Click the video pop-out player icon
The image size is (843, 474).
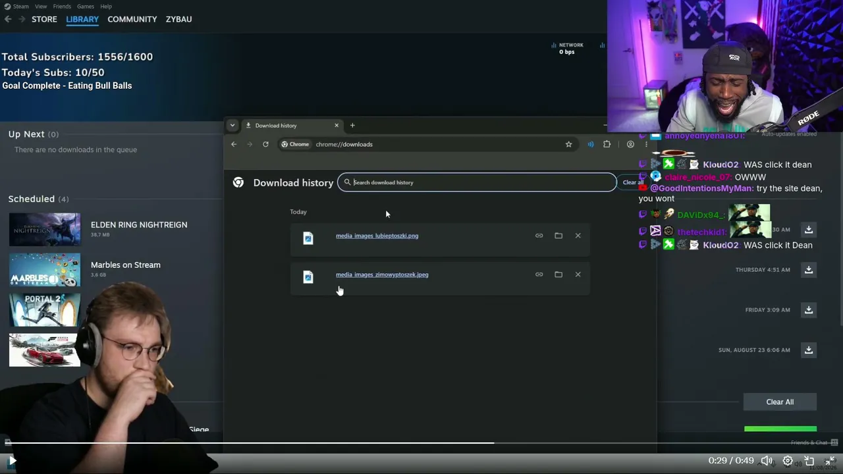tap(809, 461)
